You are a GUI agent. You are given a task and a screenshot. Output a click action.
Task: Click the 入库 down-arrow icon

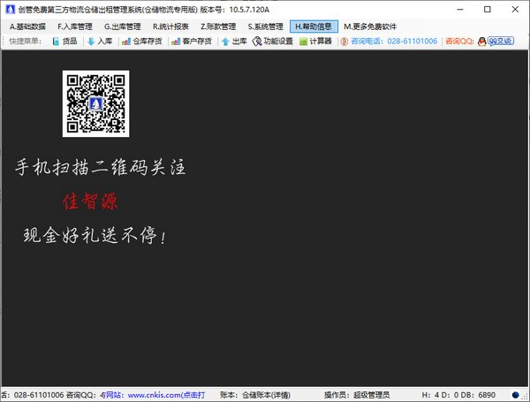91,42
